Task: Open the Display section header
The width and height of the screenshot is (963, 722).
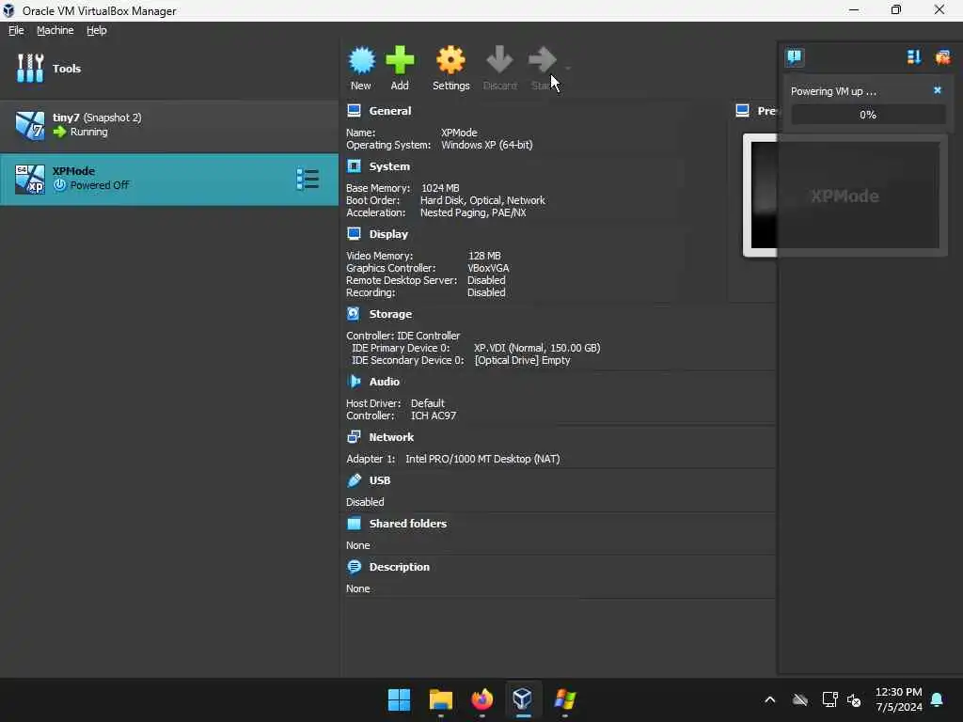Action: [x=388, y=234]
